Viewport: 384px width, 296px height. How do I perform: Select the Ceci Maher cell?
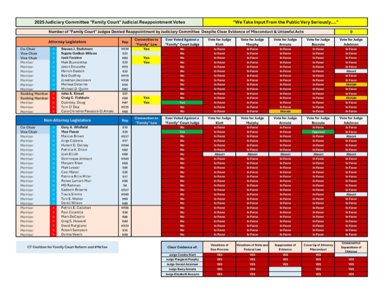[x=70, y=172]
